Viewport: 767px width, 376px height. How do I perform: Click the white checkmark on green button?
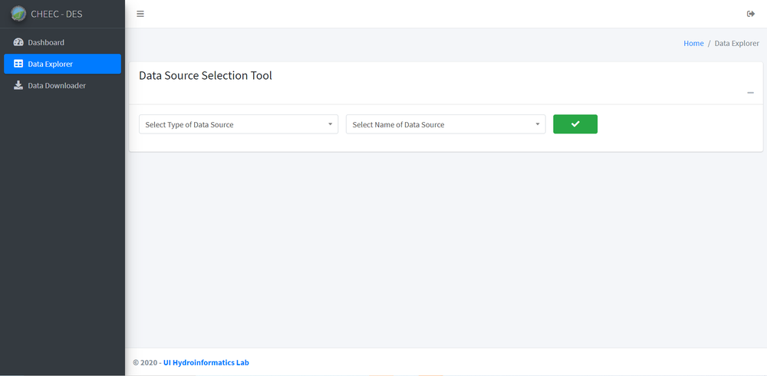[575, 124]
